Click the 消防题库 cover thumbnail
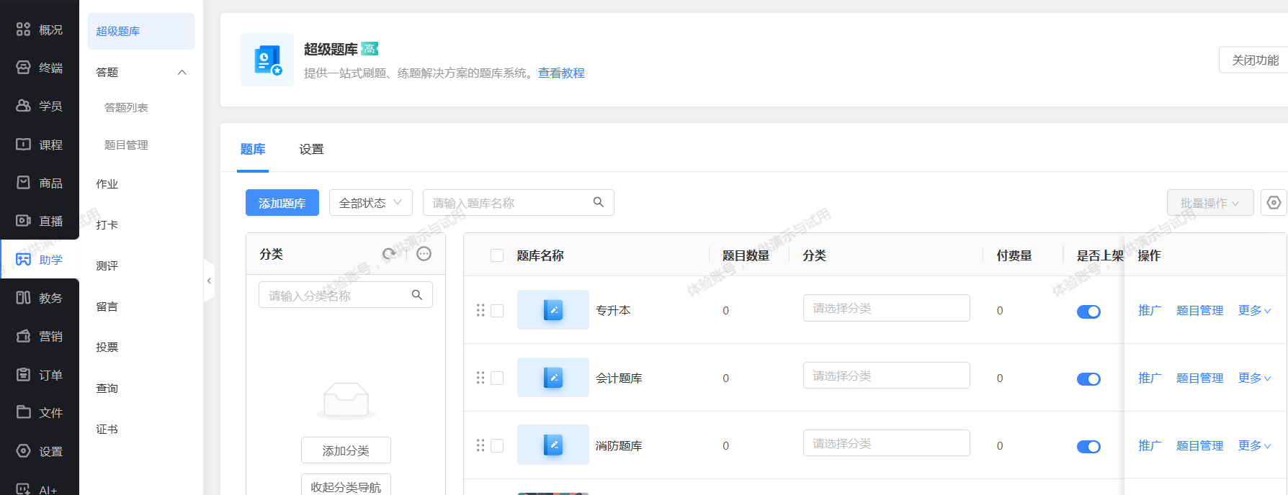Screen dimensions: 1288x495 [553, 445]
